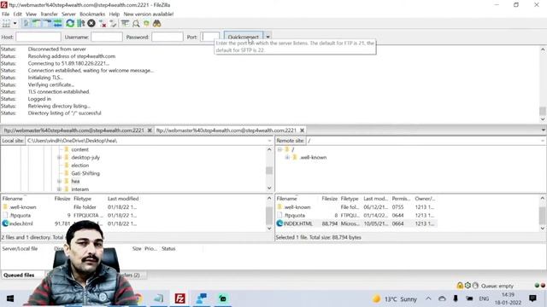
Task: Click the gear icon in status bar
Action: (468, 286)
